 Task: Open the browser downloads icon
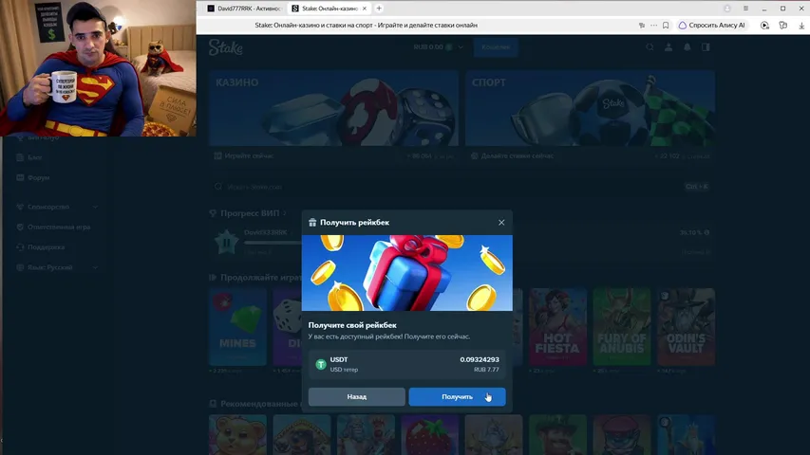801,26
